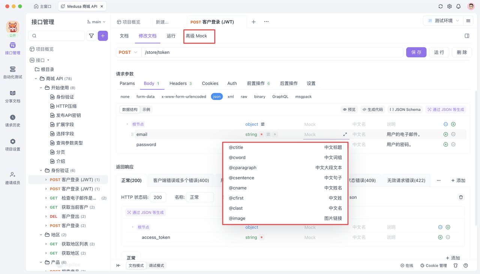This screenshot has height=274, width=480.
Task: Delete the 200 response with trash icon
Action: (461, 197)
